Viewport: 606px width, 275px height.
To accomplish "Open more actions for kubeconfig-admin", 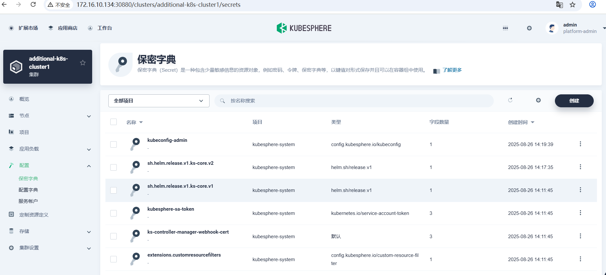I will click(580, 144).
